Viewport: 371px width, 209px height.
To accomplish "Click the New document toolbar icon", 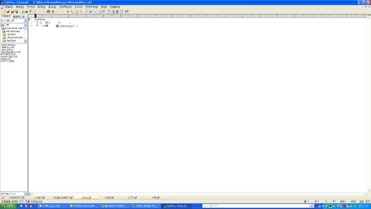I will point(3,12).
